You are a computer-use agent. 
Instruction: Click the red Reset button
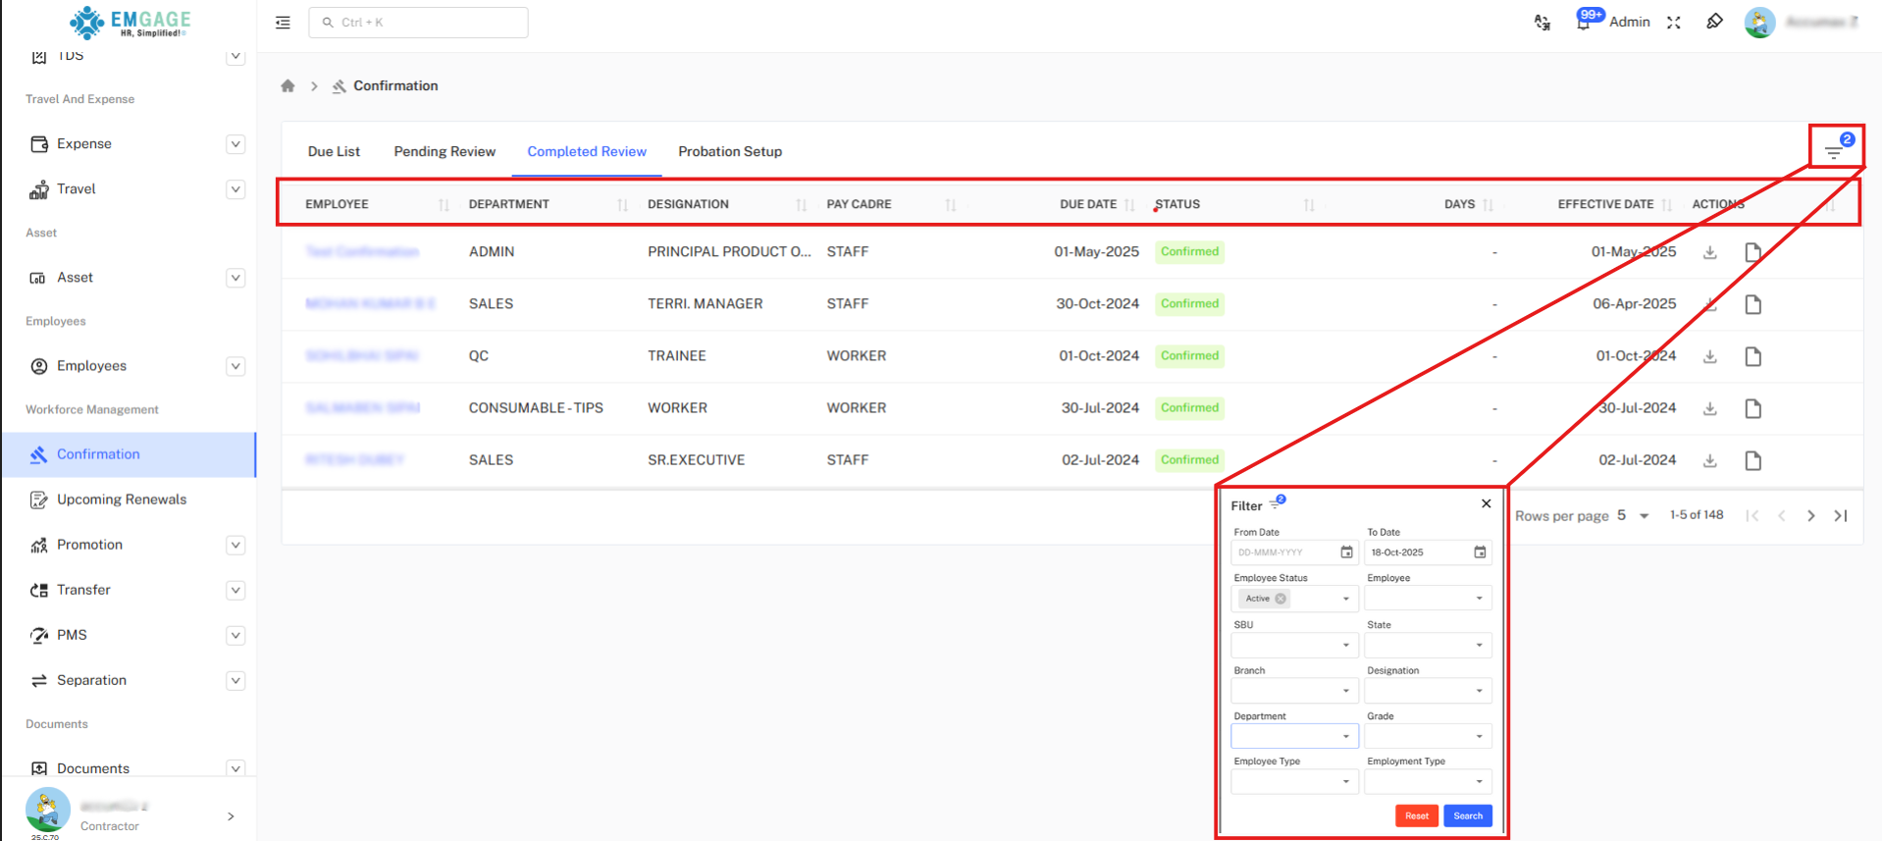click(x=1416, y=815)
